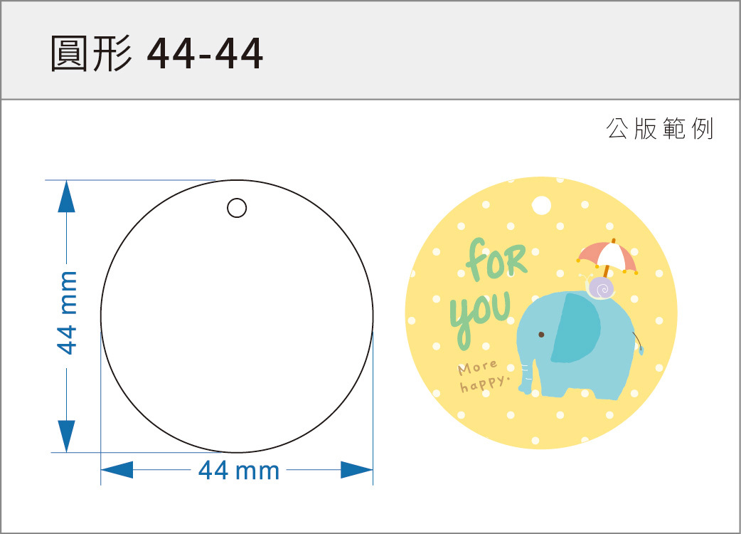Click the elephant's eye

point(541,334)
